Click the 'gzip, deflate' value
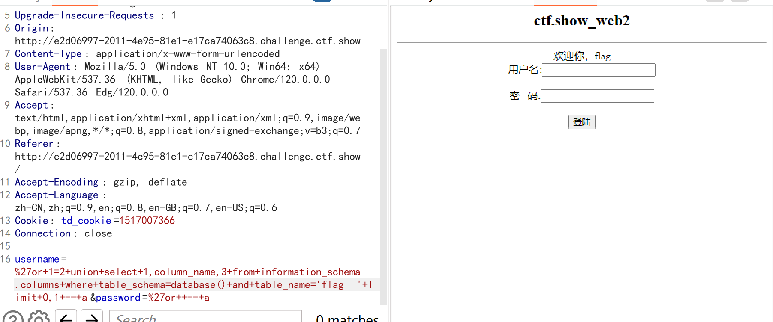 pos(150,182)
